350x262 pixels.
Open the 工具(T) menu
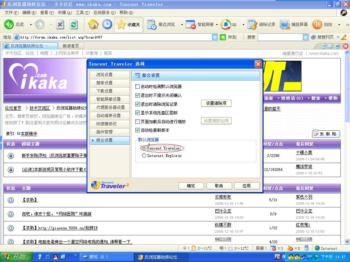pyautogui.click(x=83, y=13)
